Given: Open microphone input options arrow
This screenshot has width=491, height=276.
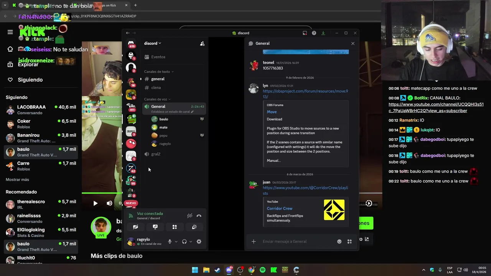Looking at the screenshot, I should [x=176, y=242].
